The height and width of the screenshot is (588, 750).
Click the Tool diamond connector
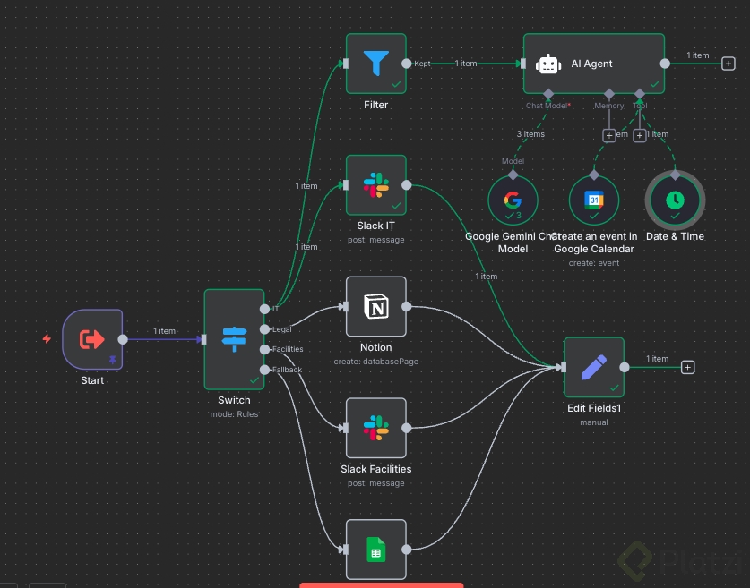point(640,94)
